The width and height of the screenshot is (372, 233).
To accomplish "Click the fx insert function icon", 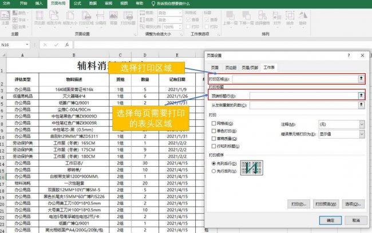I will 67,45.
